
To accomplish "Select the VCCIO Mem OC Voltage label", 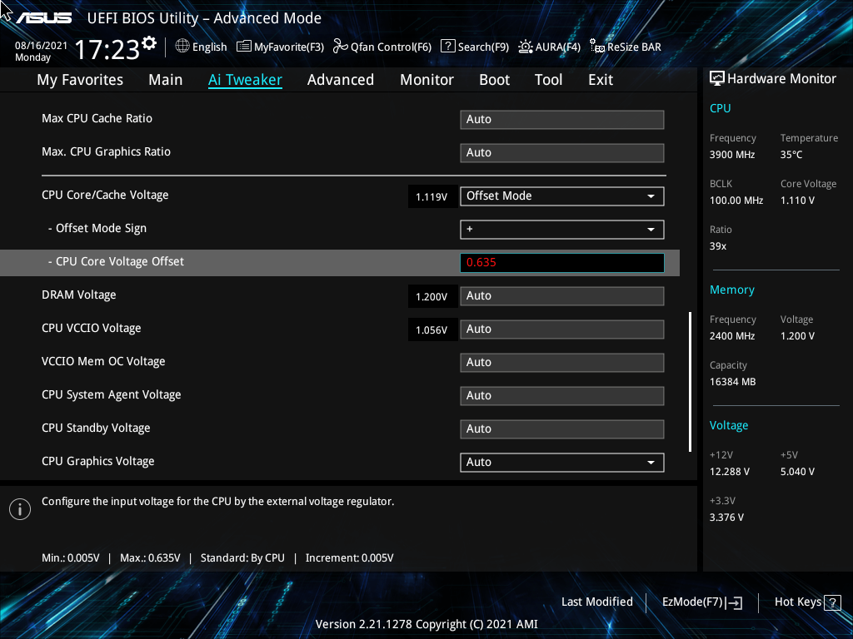I will pyautogui.click(x=103, y=362).
